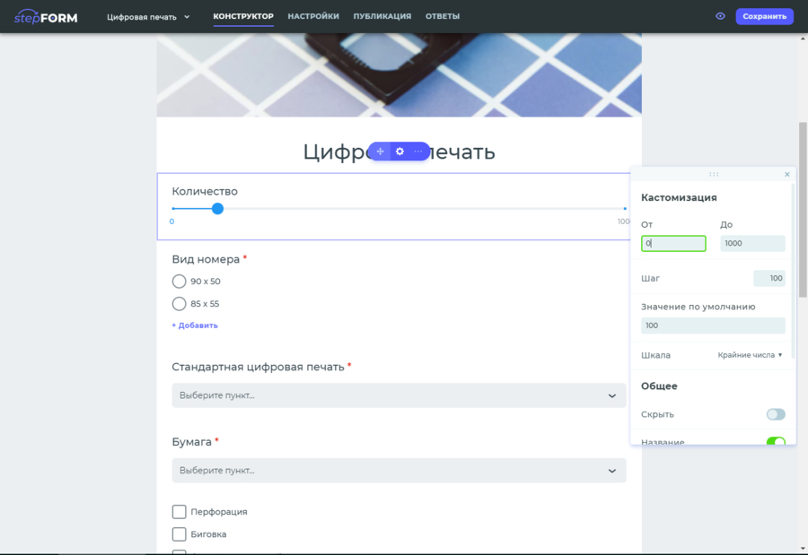Click the Количество field label
The height and width of the screenshot is (555, 808).
(x=205, y=192)
